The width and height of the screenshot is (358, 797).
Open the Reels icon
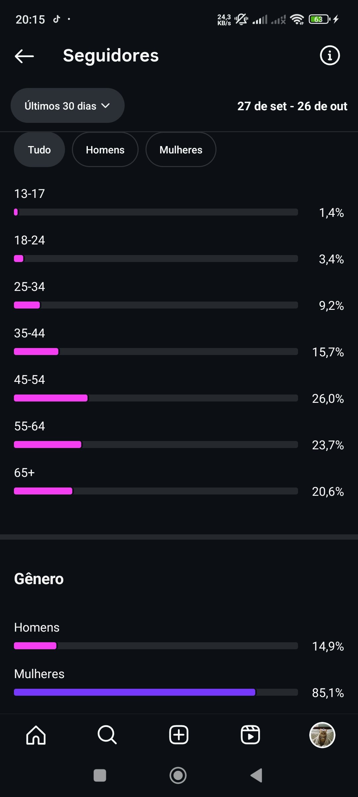coord(250,735)
